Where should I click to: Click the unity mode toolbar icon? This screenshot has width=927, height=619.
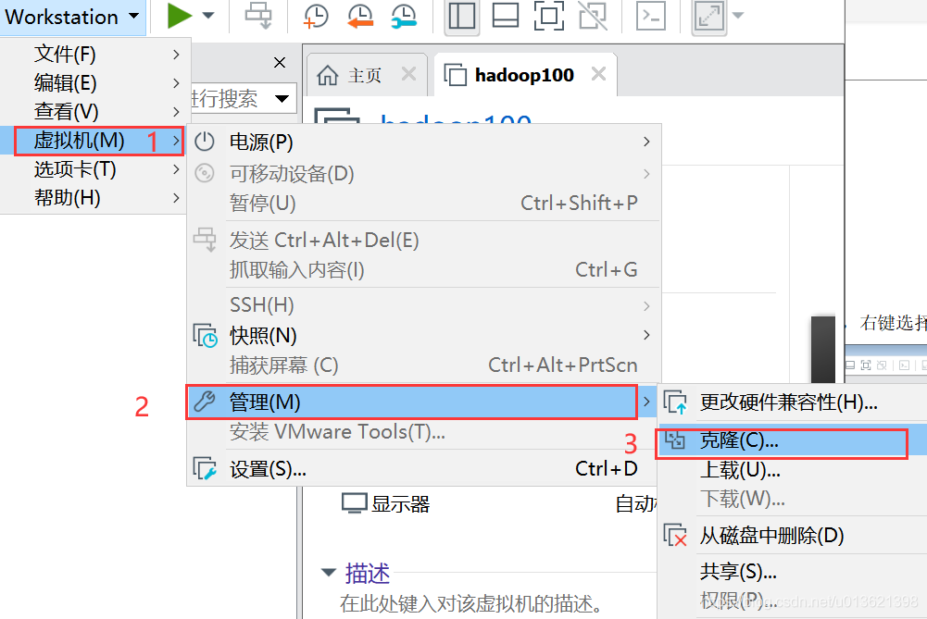click(593, 16)
